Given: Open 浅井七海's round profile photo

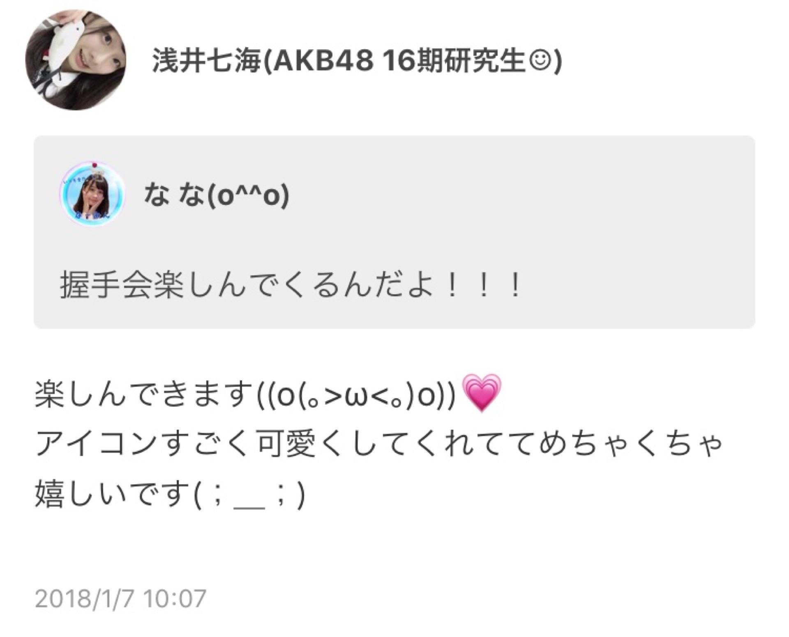Looking at the screenshot, I should point(76,60).
